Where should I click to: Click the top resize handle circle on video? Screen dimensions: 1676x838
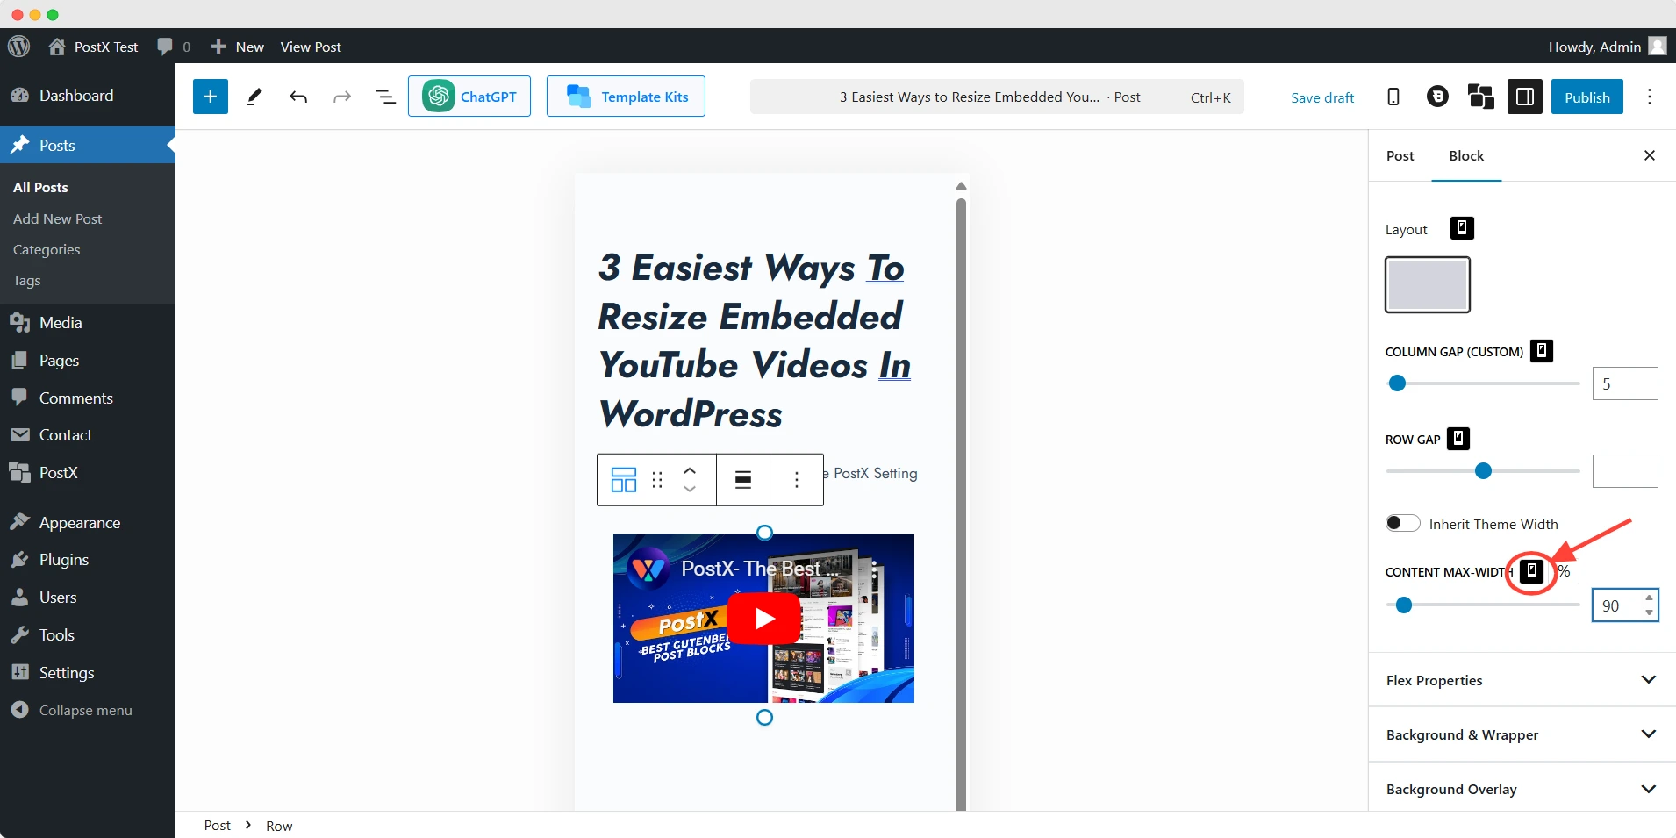[x=764, y=533]
